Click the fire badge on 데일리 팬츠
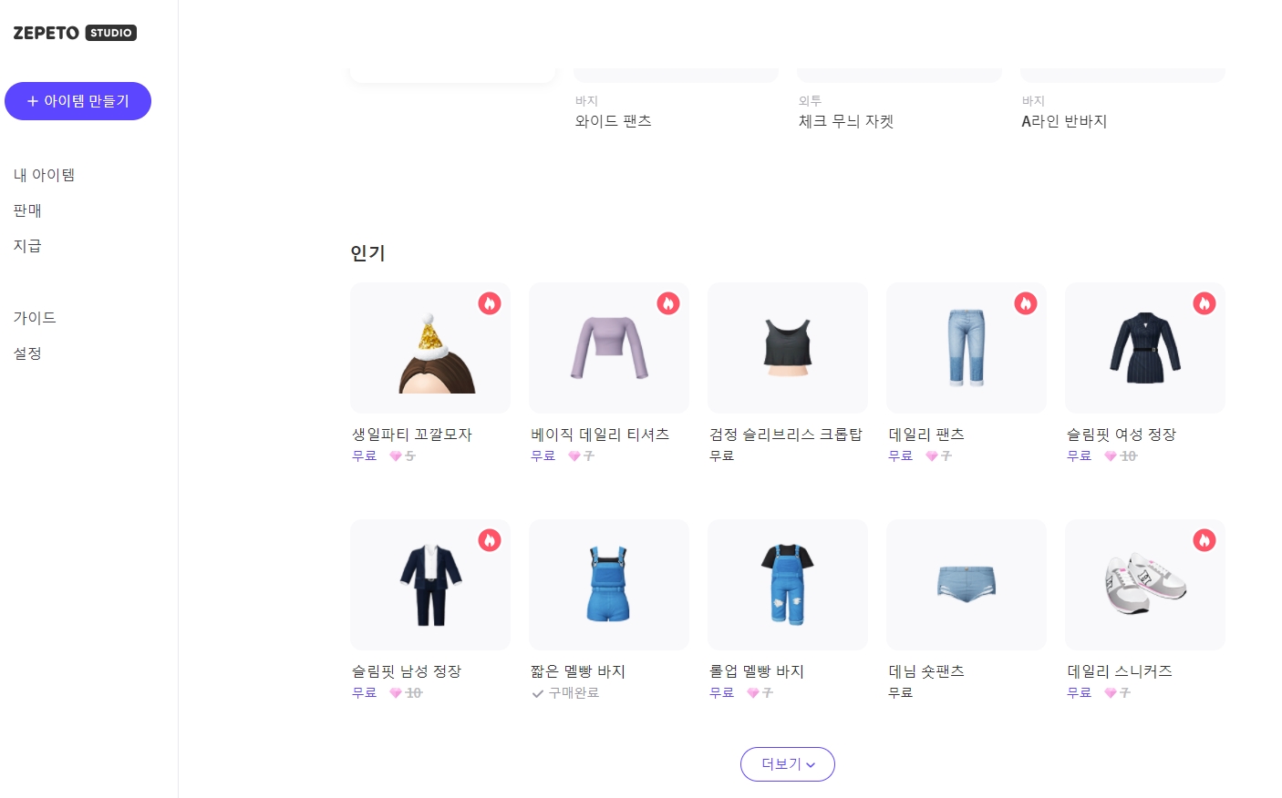1282x798 pixels. coord(1026,303)
